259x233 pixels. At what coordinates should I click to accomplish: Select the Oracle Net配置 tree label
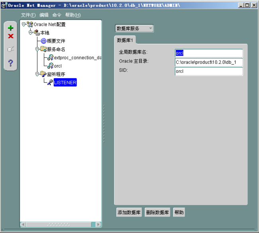click(x=49, y=24)
